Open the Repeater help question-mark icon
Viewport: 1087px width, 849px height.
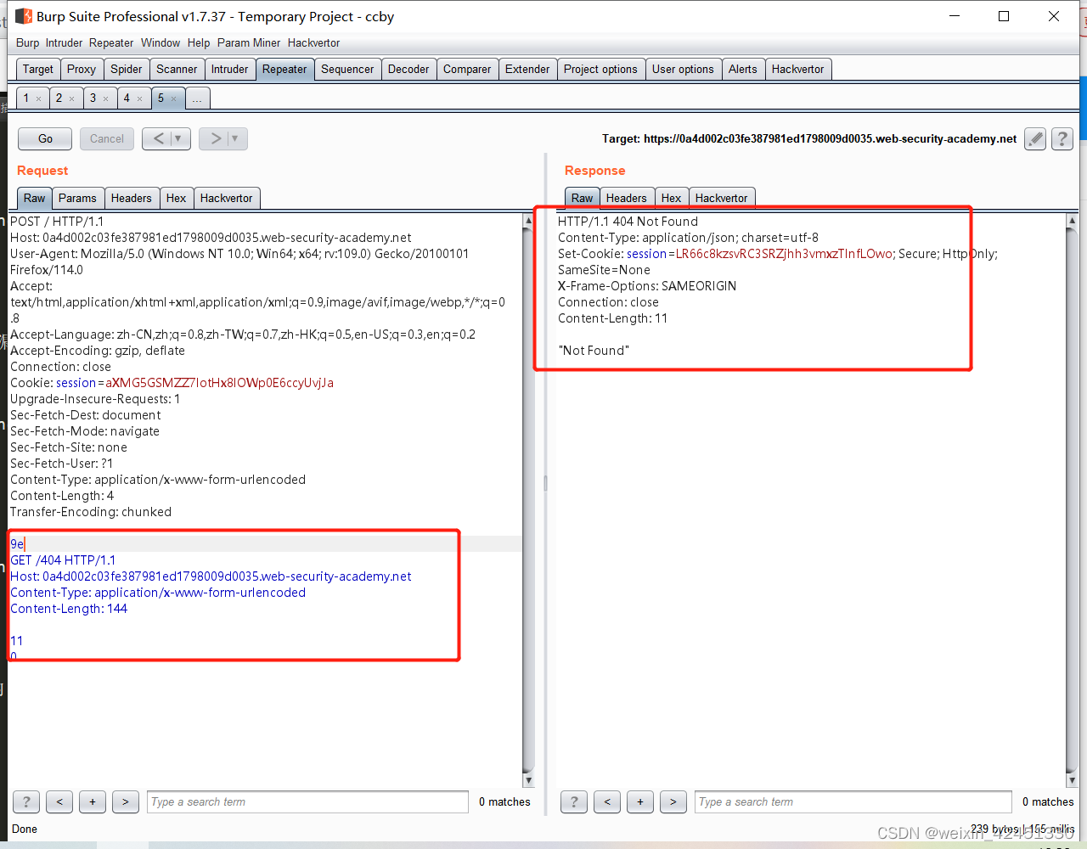1062,139
